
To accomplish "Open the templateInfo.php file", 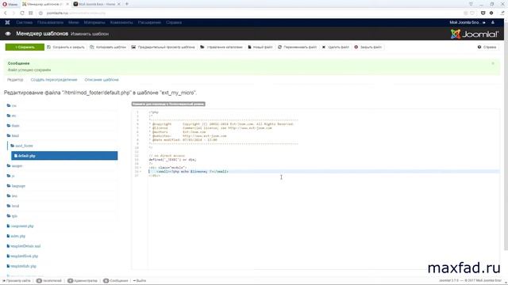I will click(21, 266).
